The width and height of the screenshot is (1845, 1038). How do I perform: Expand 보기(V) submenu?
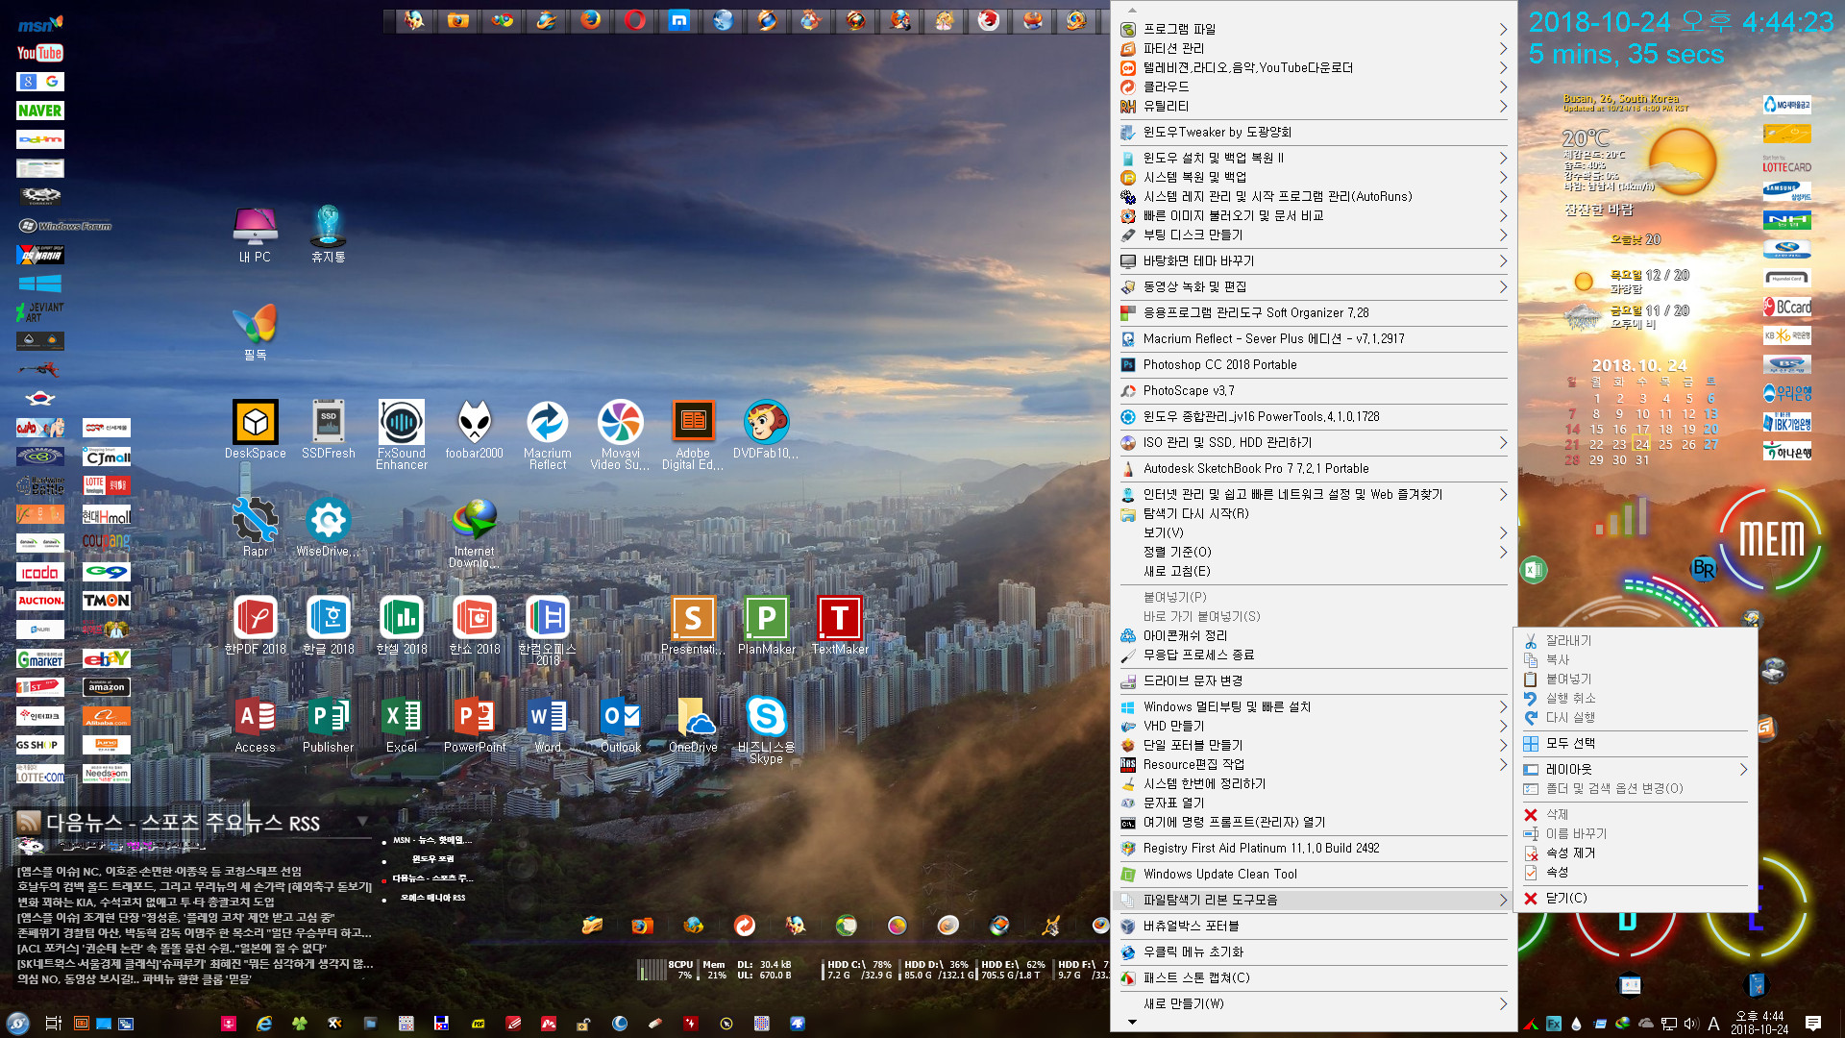click(x=1314, y=532)
